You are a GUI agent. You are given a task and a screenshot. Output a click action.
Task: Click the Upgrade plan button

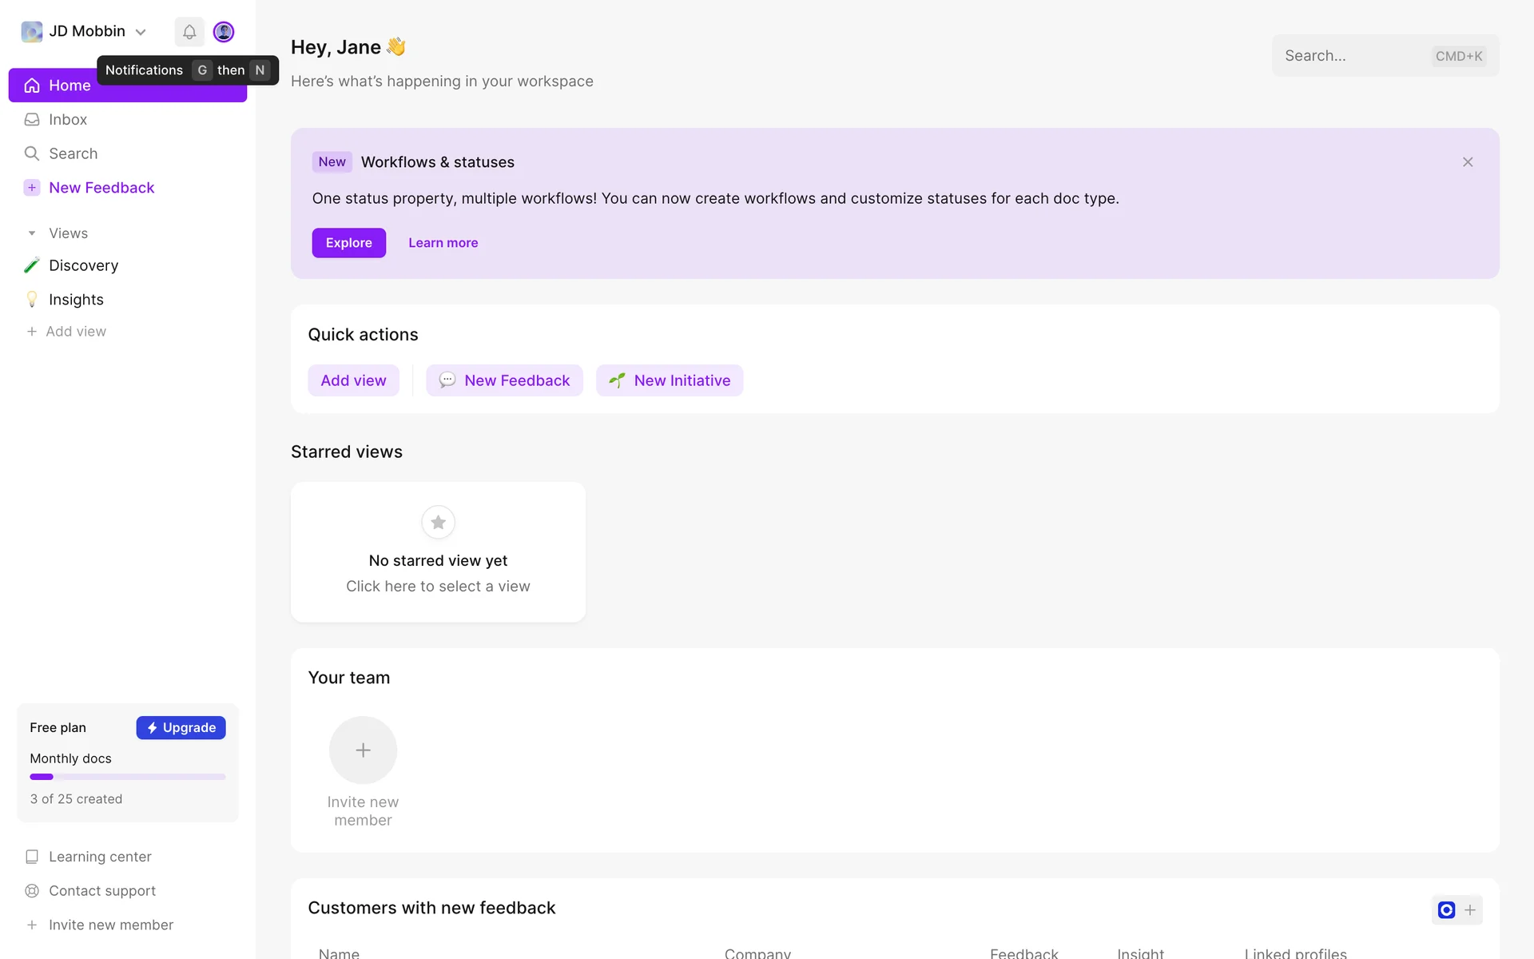click(x=181, y=727)
